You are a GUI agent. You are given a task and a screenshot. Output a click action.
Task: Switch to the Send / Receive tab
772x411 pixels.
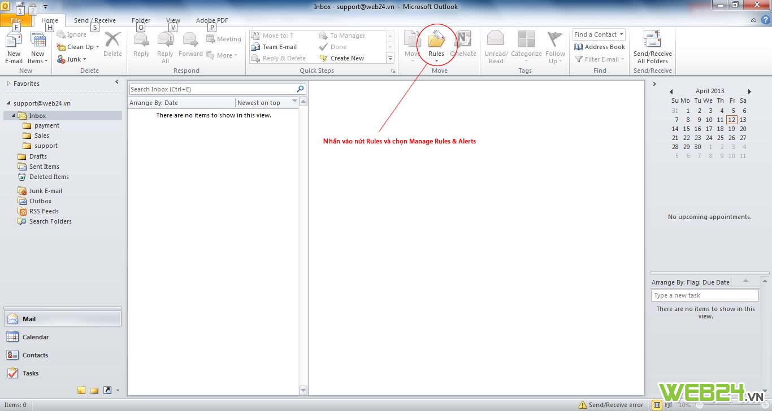(95, 20)
